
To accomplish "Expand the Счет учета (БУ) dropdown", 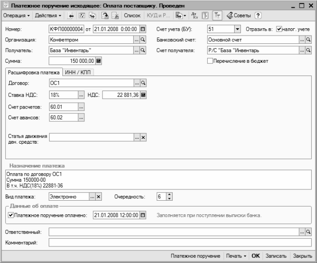I will (238, 29).
